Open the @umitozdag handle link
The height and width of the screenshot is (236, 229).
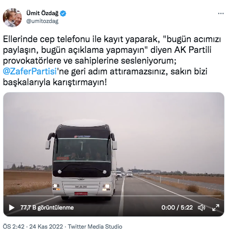coord(42,21)
